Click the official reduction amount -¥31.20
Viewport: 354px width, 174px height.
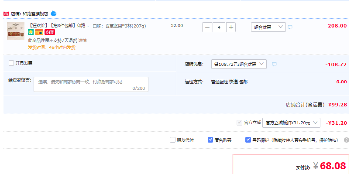(337, 123)
